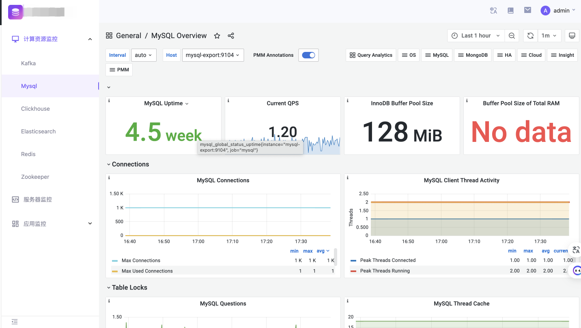
Task: Click the MySQL Overview breadcrumb title
Action: [x=179, y=36]
